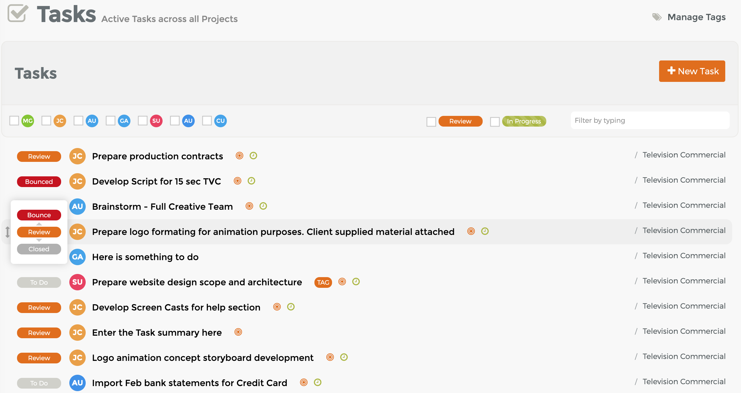
Task: Open Bounced status on Develop Script task
Action: coord(39,182)
